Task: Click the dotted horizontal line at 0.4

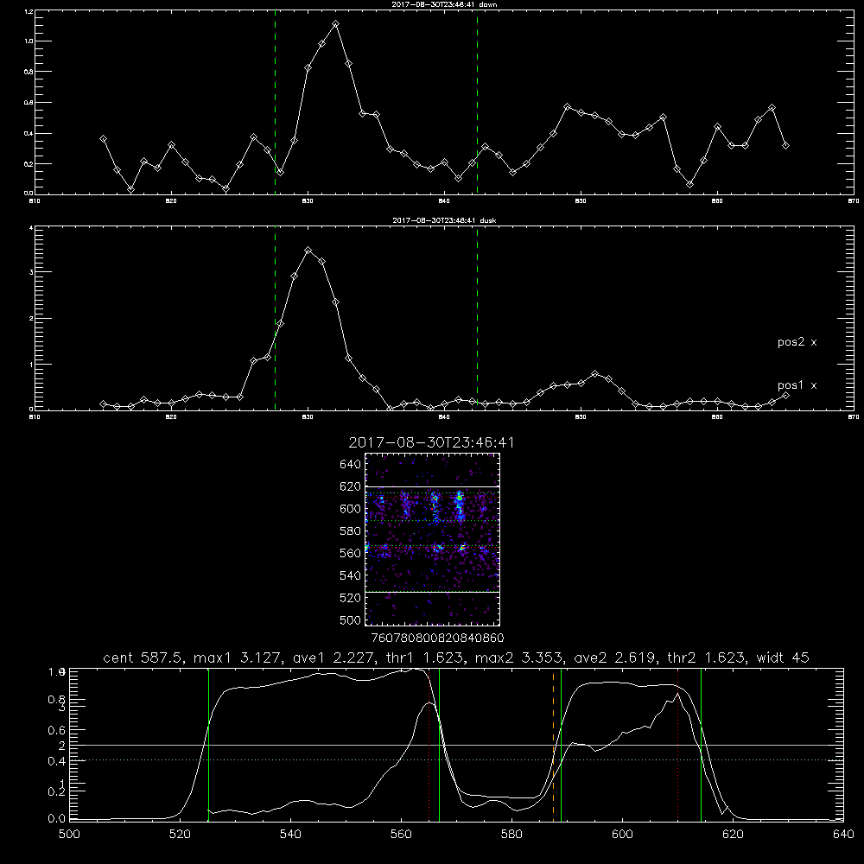Action: (456, 760)
